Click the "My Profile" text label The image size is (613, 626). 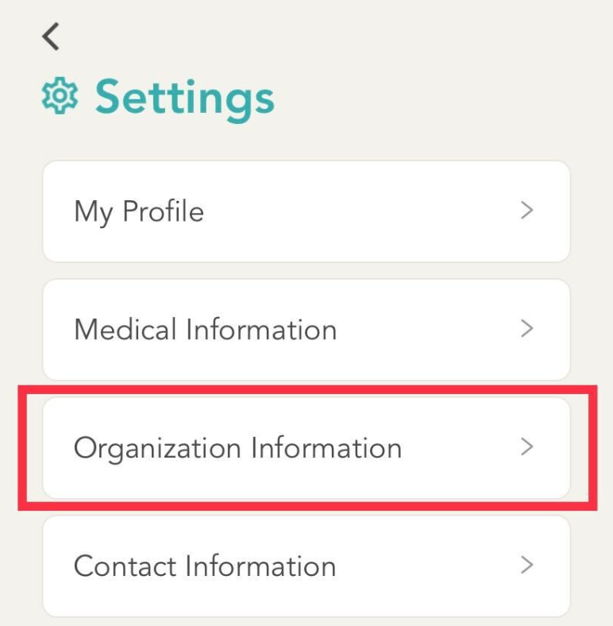139,212
